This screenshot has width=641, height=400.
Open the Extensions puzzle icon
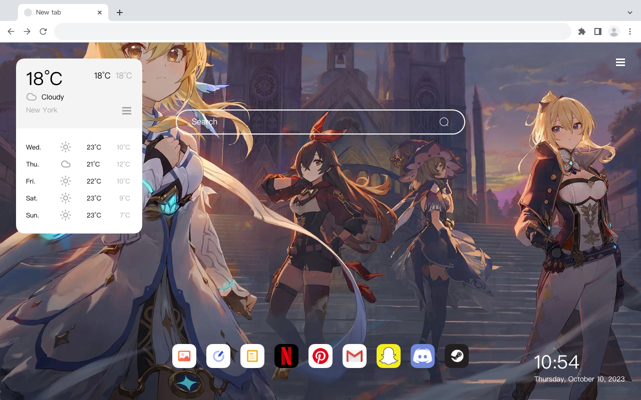(581, 31)
